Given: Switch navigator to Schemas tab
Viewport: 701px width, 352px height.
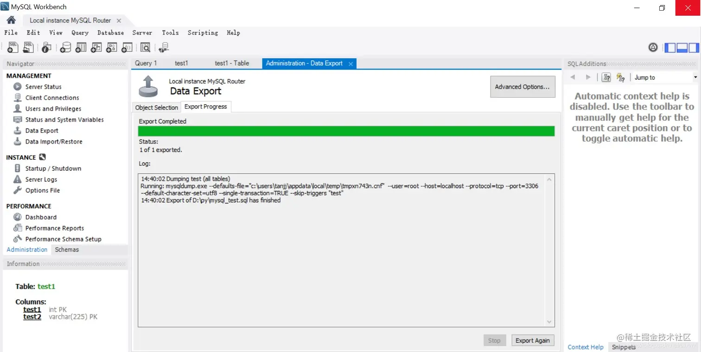Looking at the screenshot, I should (x=67, y=249).
